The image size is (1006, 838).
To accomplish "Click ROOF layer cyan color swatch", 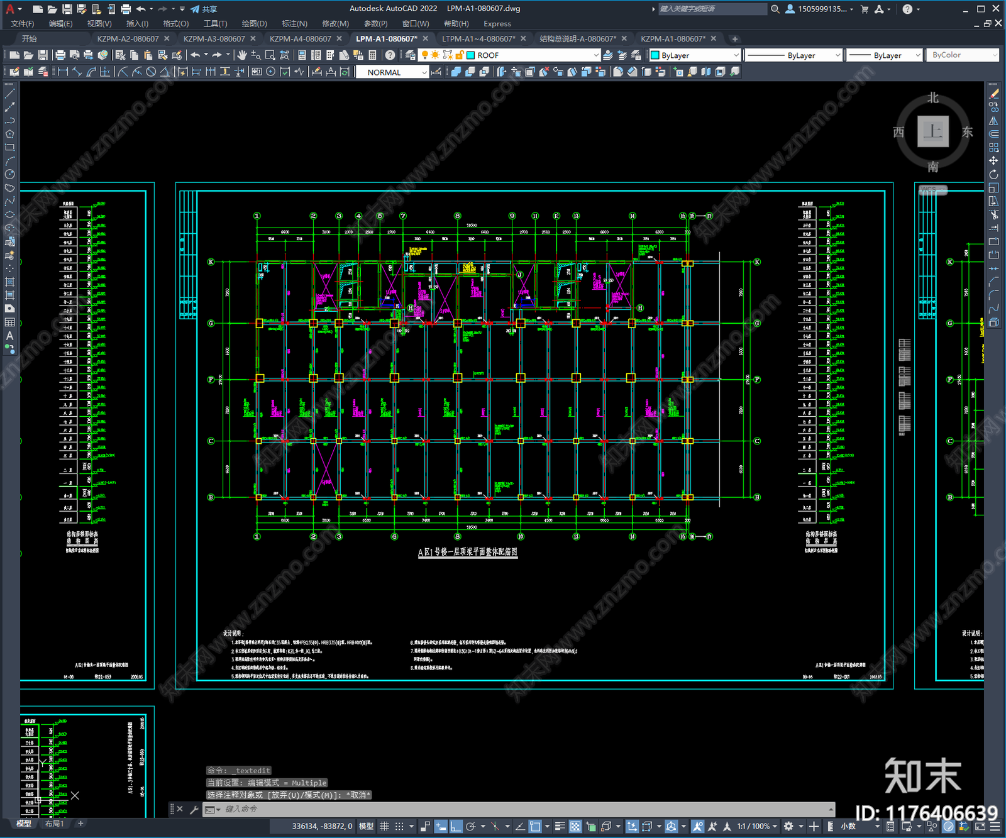I will (470, 55).
